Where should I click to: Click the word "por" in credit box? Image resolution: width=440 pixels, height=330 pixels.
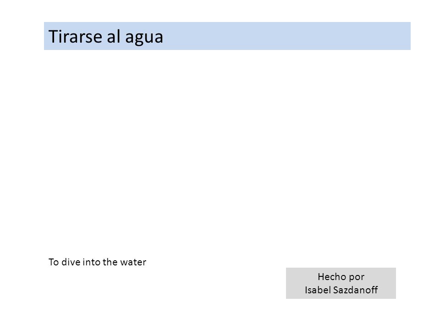[357, 278]
